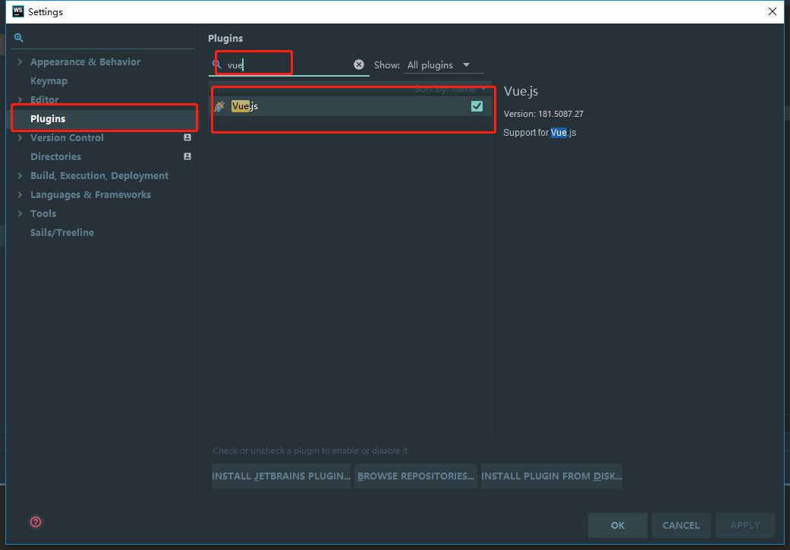Select Keymap in the settings tree
Image resolution: width=790 pixels, height=550 pixels.
[x=49, y=81]
